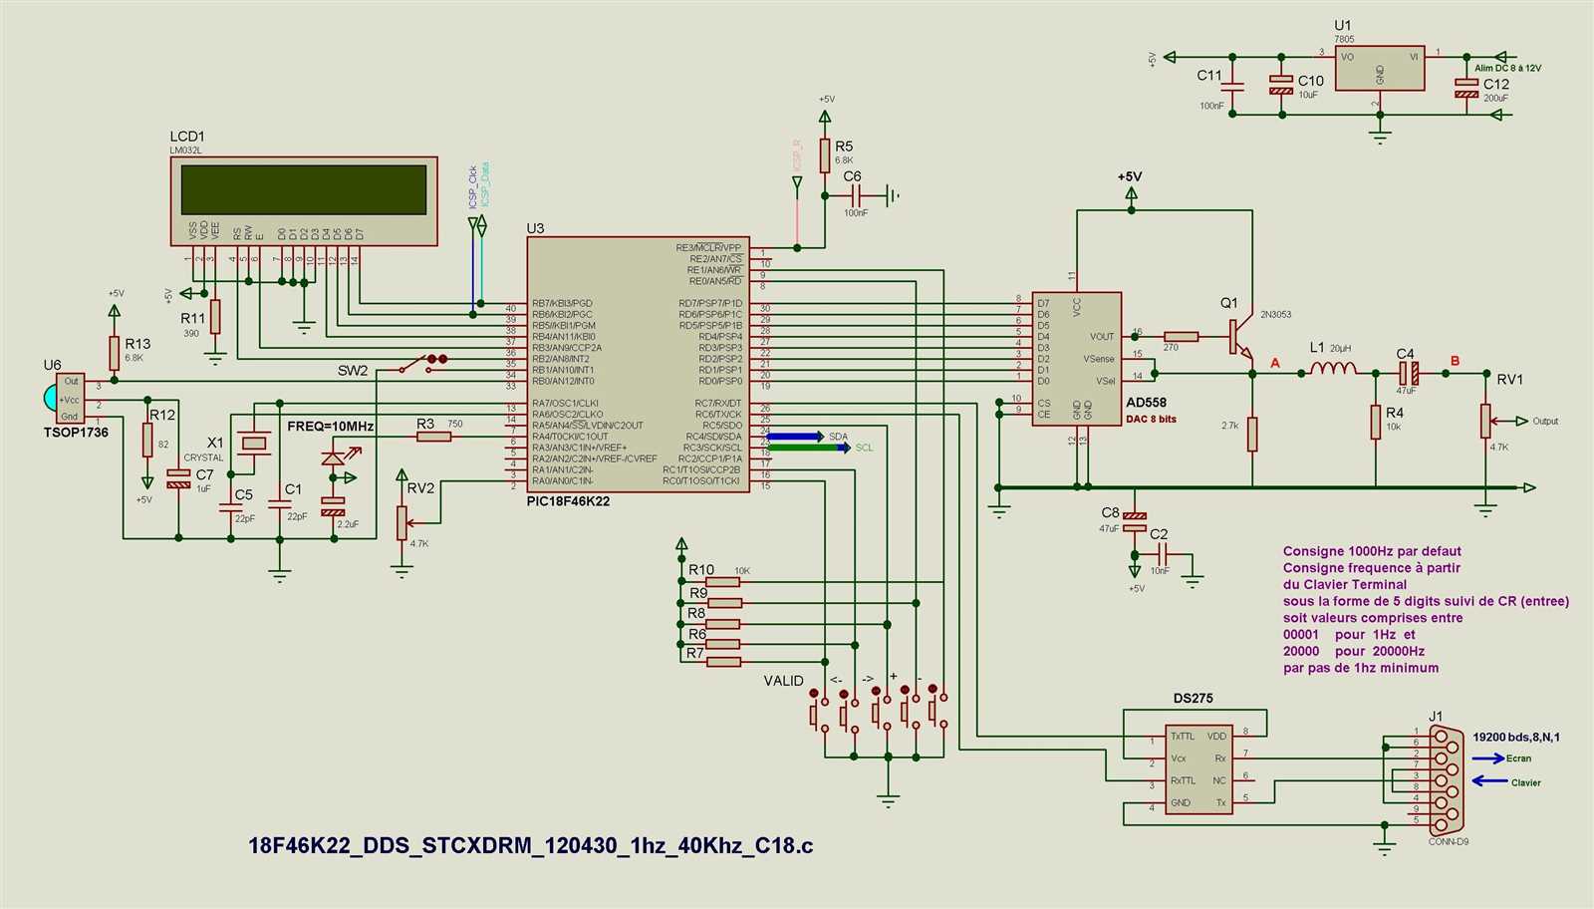Select the red point A marker
1594x909 pixels.
[1275, 364]
